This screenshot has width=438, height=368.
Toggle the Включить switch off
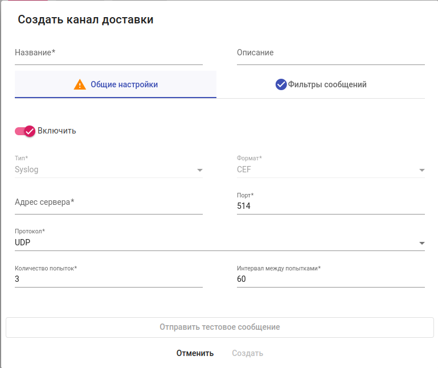coord(25,131)
